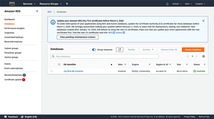Open table preferences gear icon
This screenshot has width=214, height=119.
pos(203,56)
